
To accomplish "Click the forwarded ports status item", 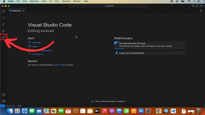I will click(x=19, y=106).
